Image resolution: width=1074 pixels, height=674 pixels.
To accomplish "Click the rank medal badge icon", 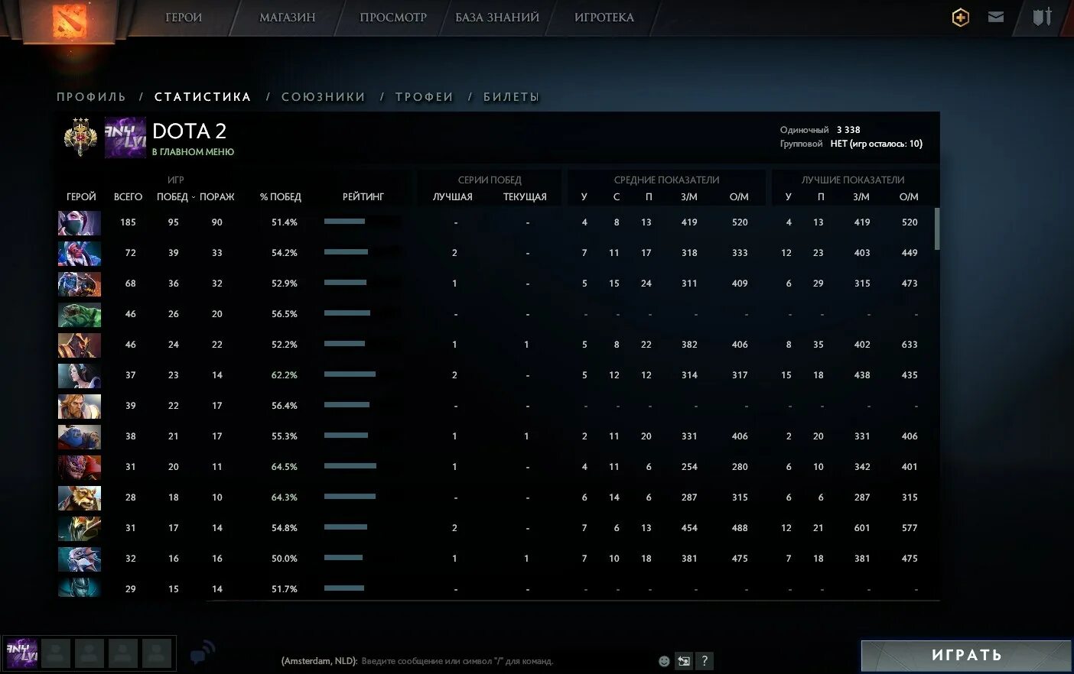I will coord(80,138).
